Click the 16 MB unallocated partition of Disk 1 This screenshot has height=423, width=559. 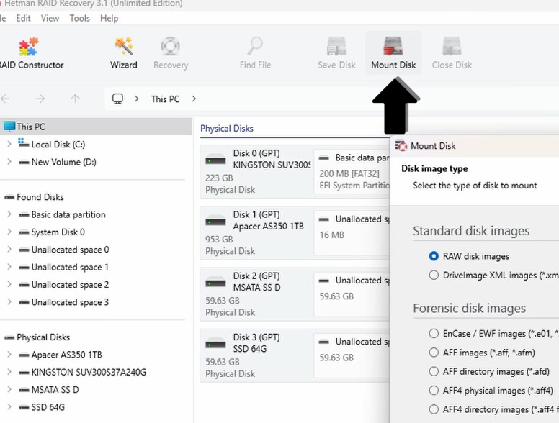pyautogui.click(x=352, y=233)
